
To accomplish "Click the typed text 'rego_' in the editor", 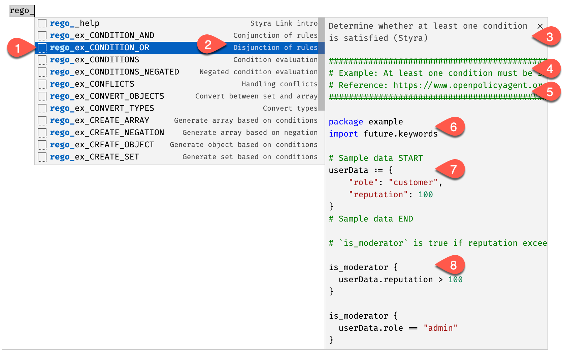I will [22, 10].
